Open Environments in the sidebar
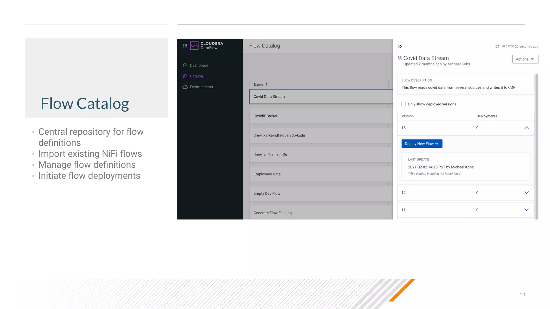550x309 pixels. [201, 87]
